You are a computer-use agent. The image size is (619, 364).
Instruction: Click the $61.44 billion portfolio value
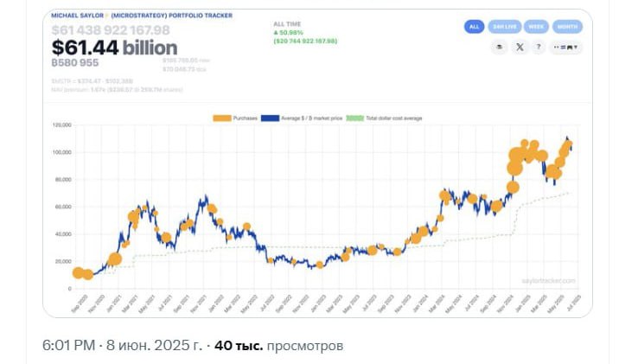coord(114,48)
